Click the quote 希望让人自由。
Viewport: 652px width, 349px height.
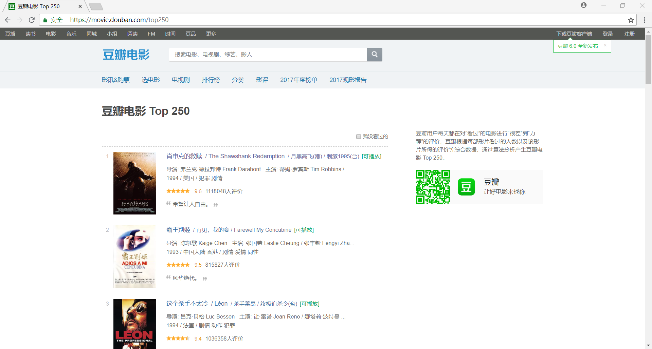(191, 204)
